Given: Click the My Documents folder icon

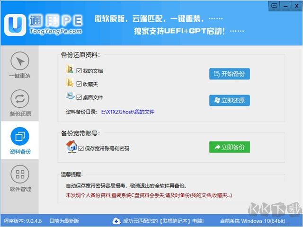Looking at the screenshot, I should (70, 70).
